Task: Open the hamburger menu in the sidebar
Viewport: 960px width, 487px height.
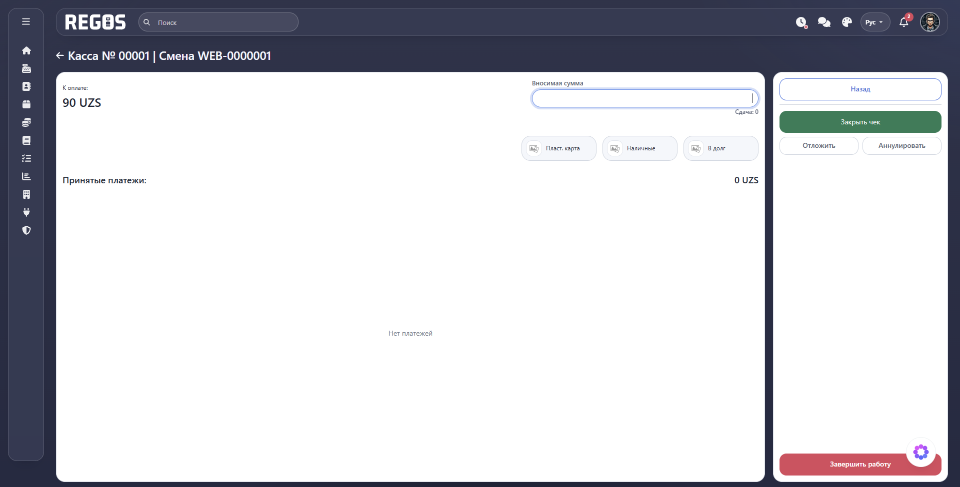Action: 26,21
